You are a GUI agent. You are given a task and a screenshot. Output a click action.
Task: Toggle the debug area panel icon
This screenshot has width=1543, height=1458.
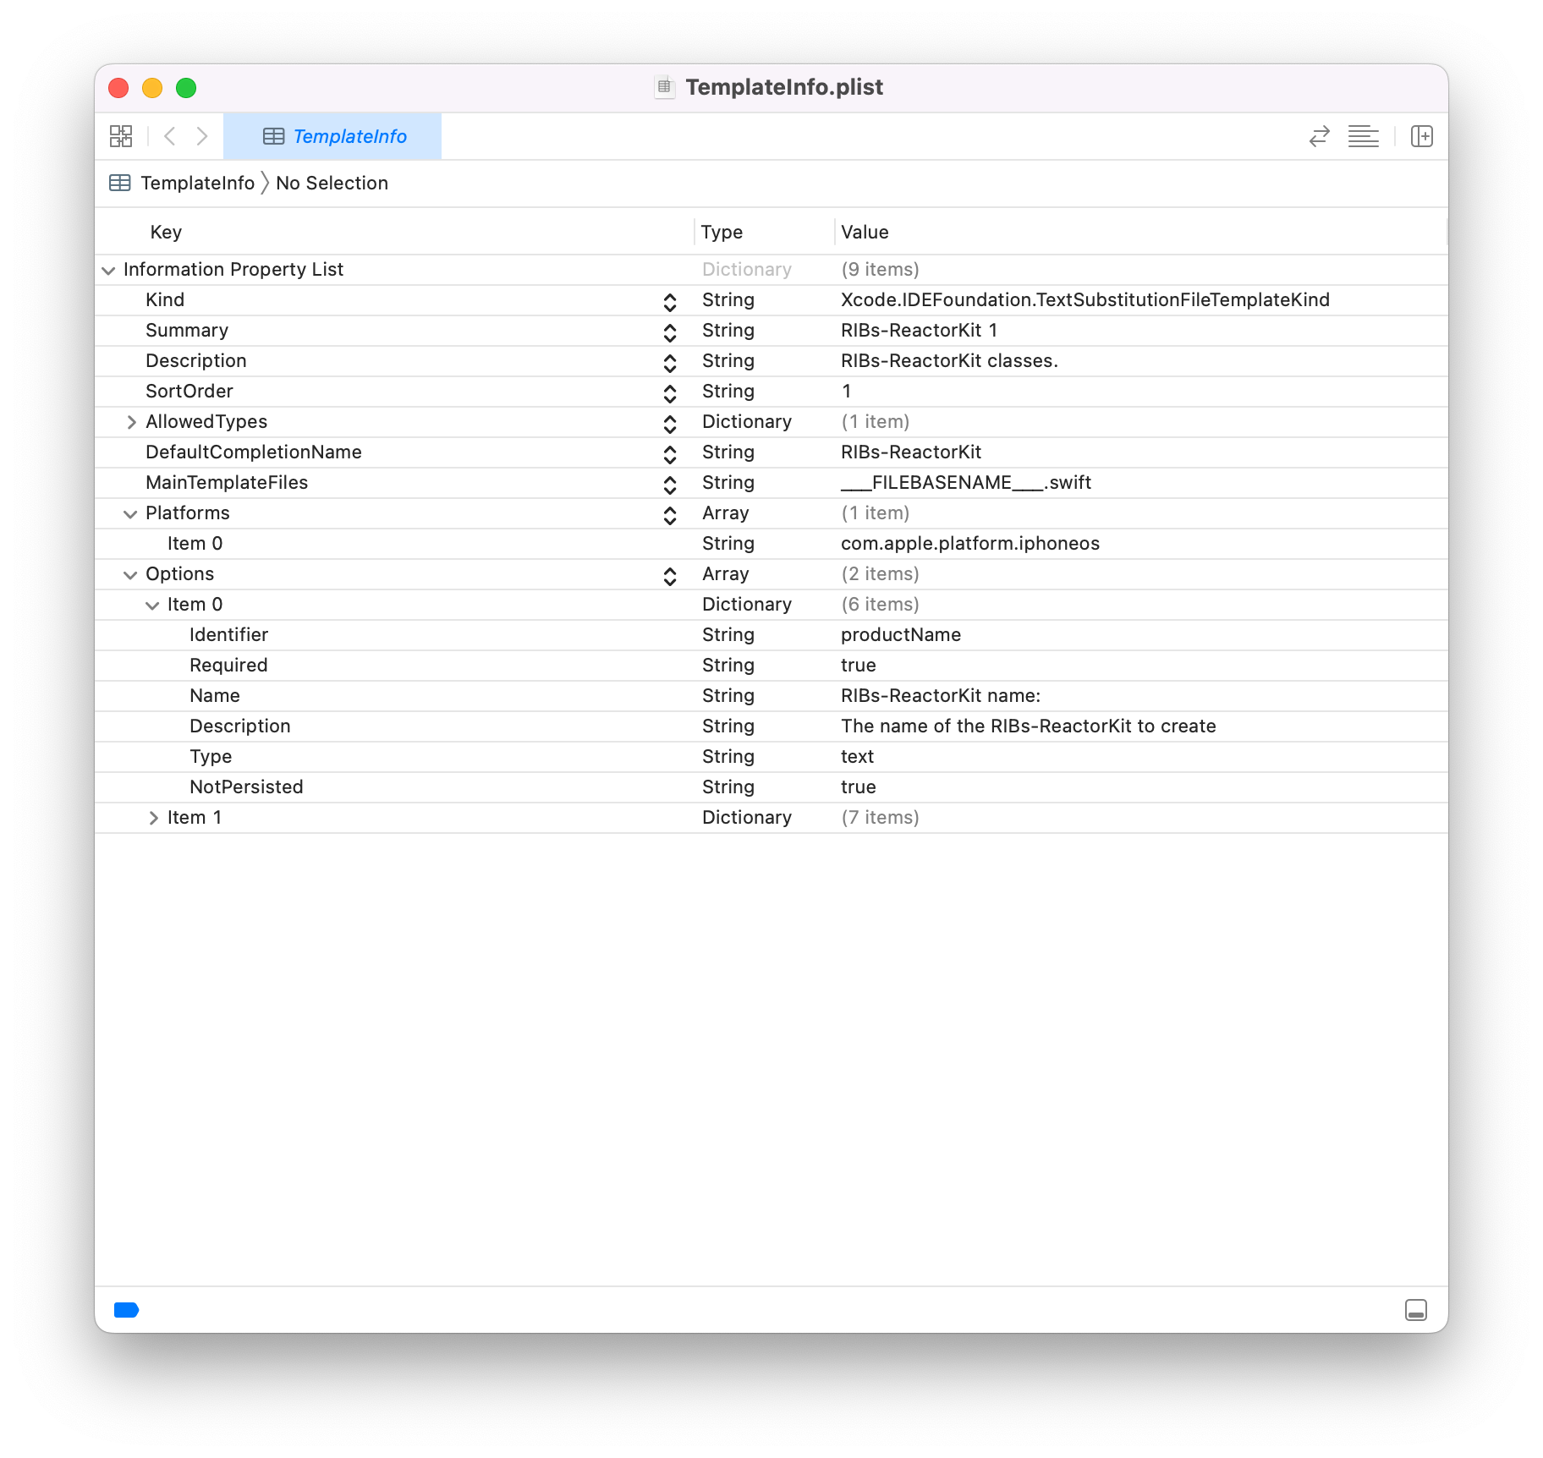coord(1416,1310)
